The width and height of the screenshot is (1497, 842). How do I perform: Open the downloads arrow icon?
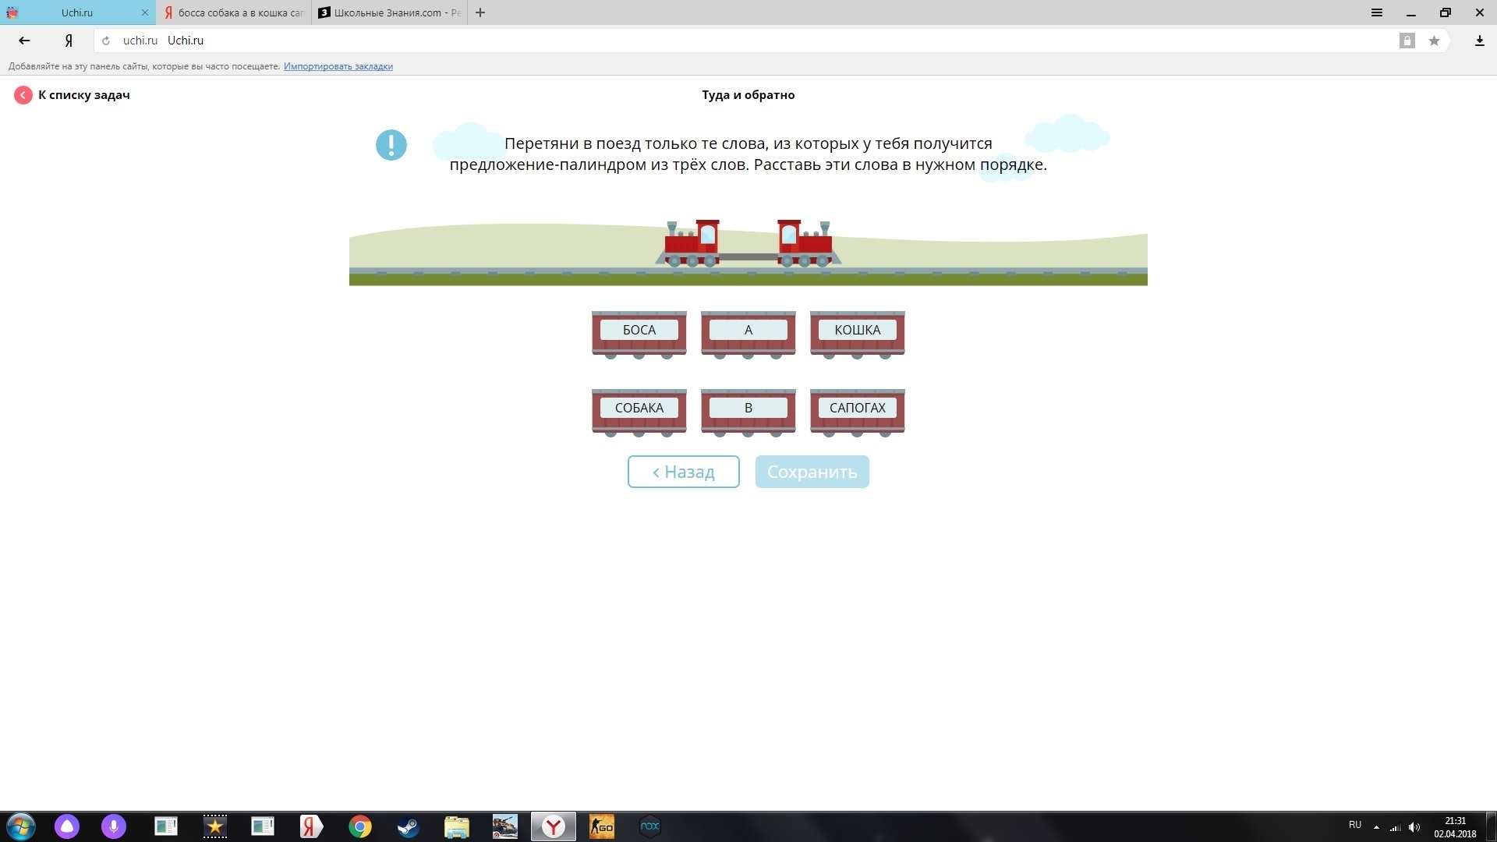coord(1479,41)
